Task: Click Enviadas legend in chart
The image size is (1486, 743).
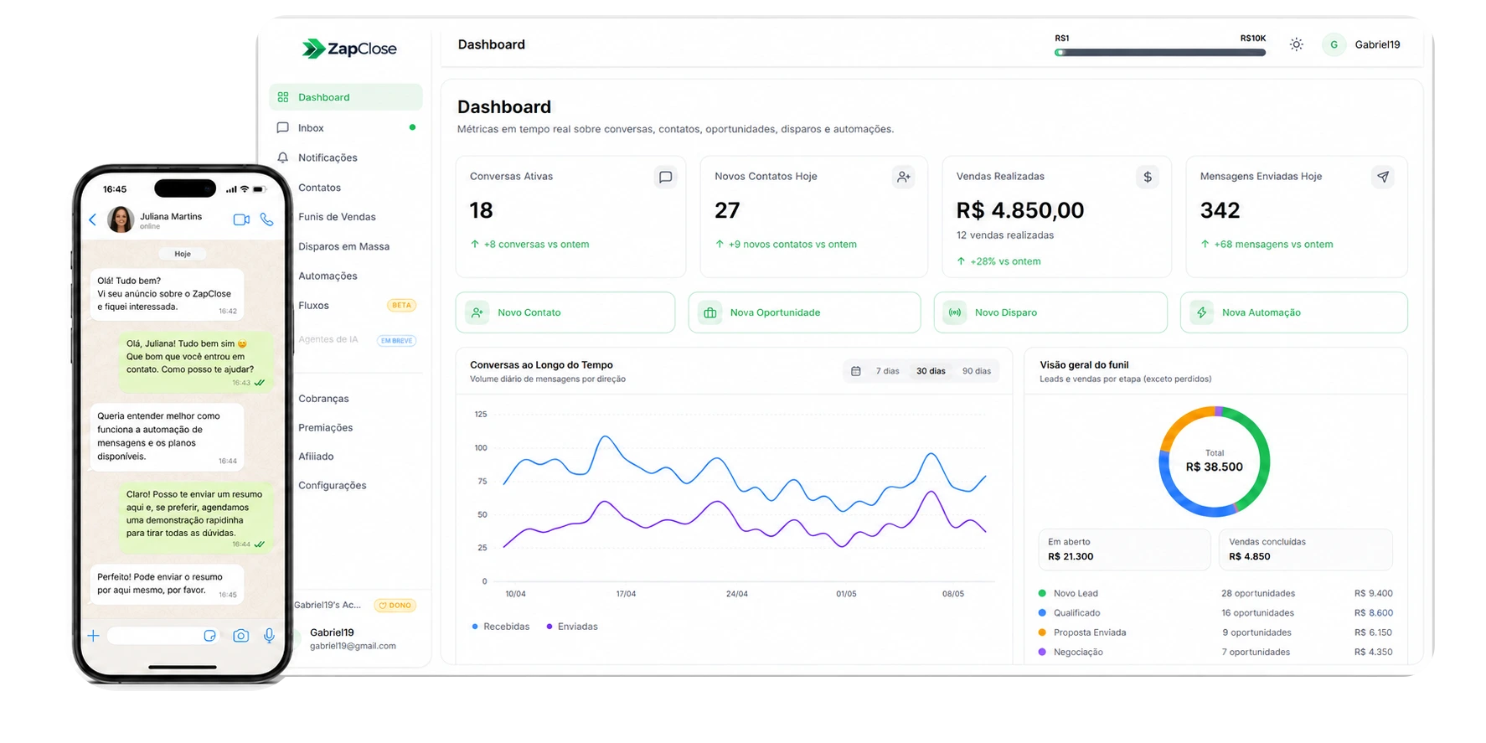Action: pos(572,627)
